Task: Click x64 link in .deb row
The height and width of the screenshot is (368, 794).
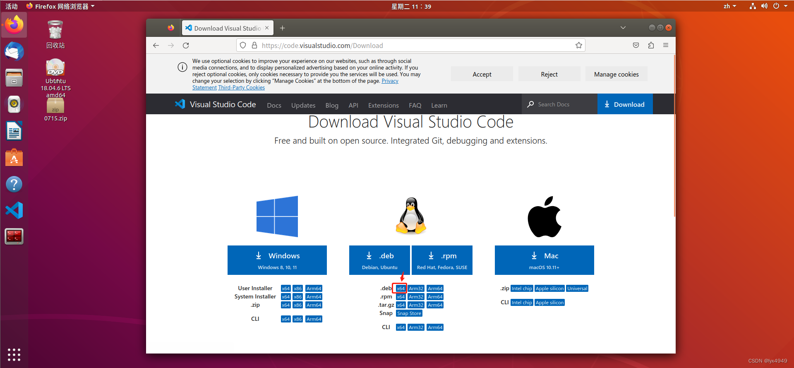Action: click(x=401, y=289)
